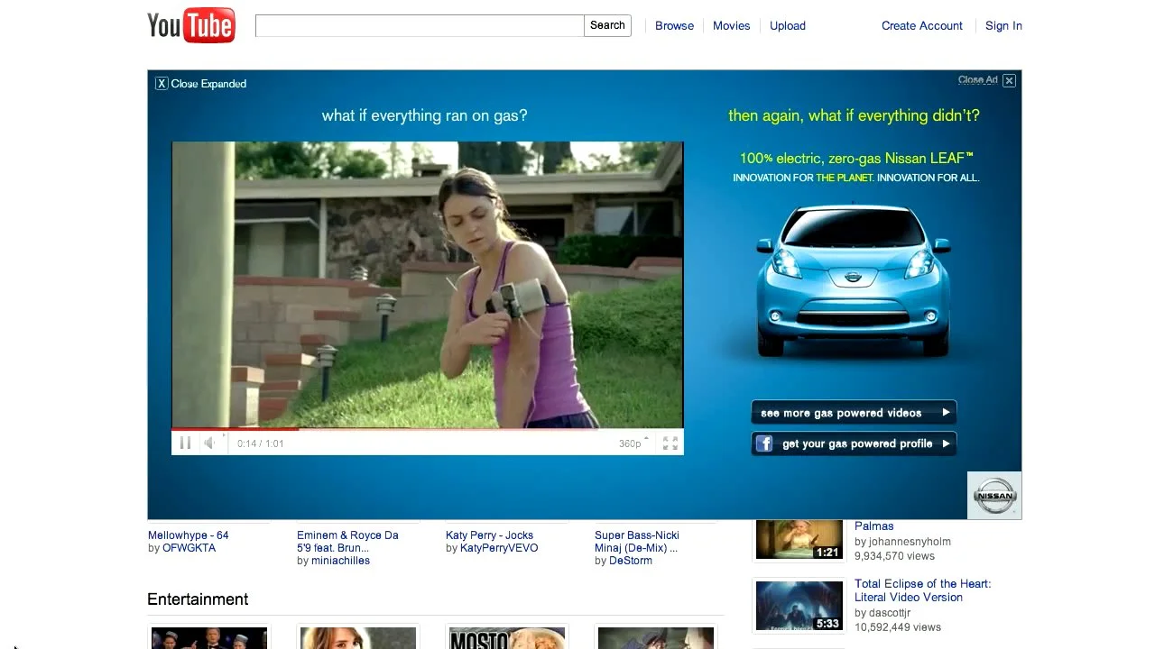1155x649 pixels.
Task: Open the Movies section
Action: click(x=731, y=25)
